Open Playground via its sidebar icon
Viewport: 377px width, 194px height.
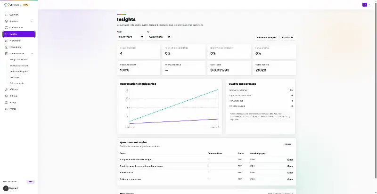click(7, 40)
